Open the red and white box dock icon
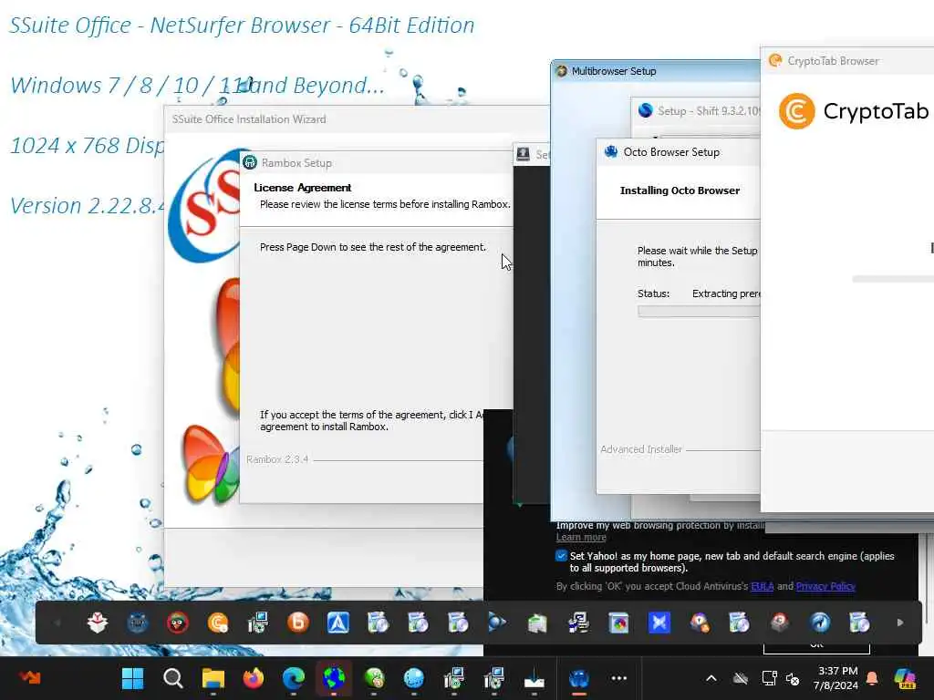 (x=97, y=623)
